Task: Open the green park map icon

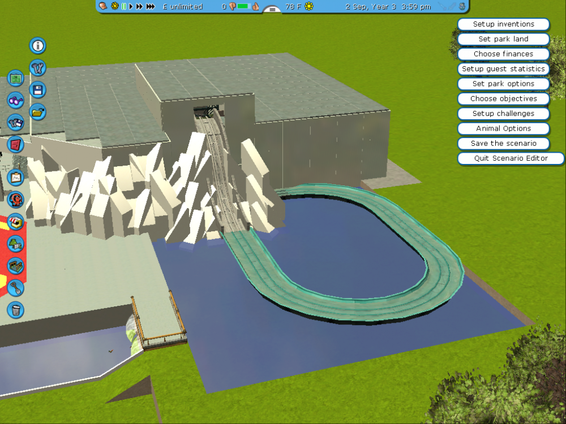Action: (x=15, y=78)
